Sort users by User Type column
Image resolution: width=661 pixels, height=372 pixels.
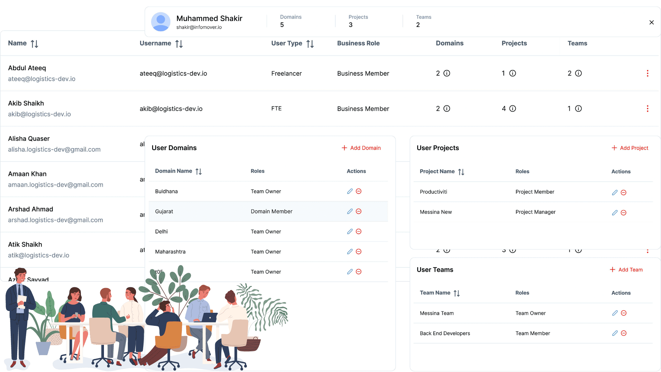coord(310,44)
